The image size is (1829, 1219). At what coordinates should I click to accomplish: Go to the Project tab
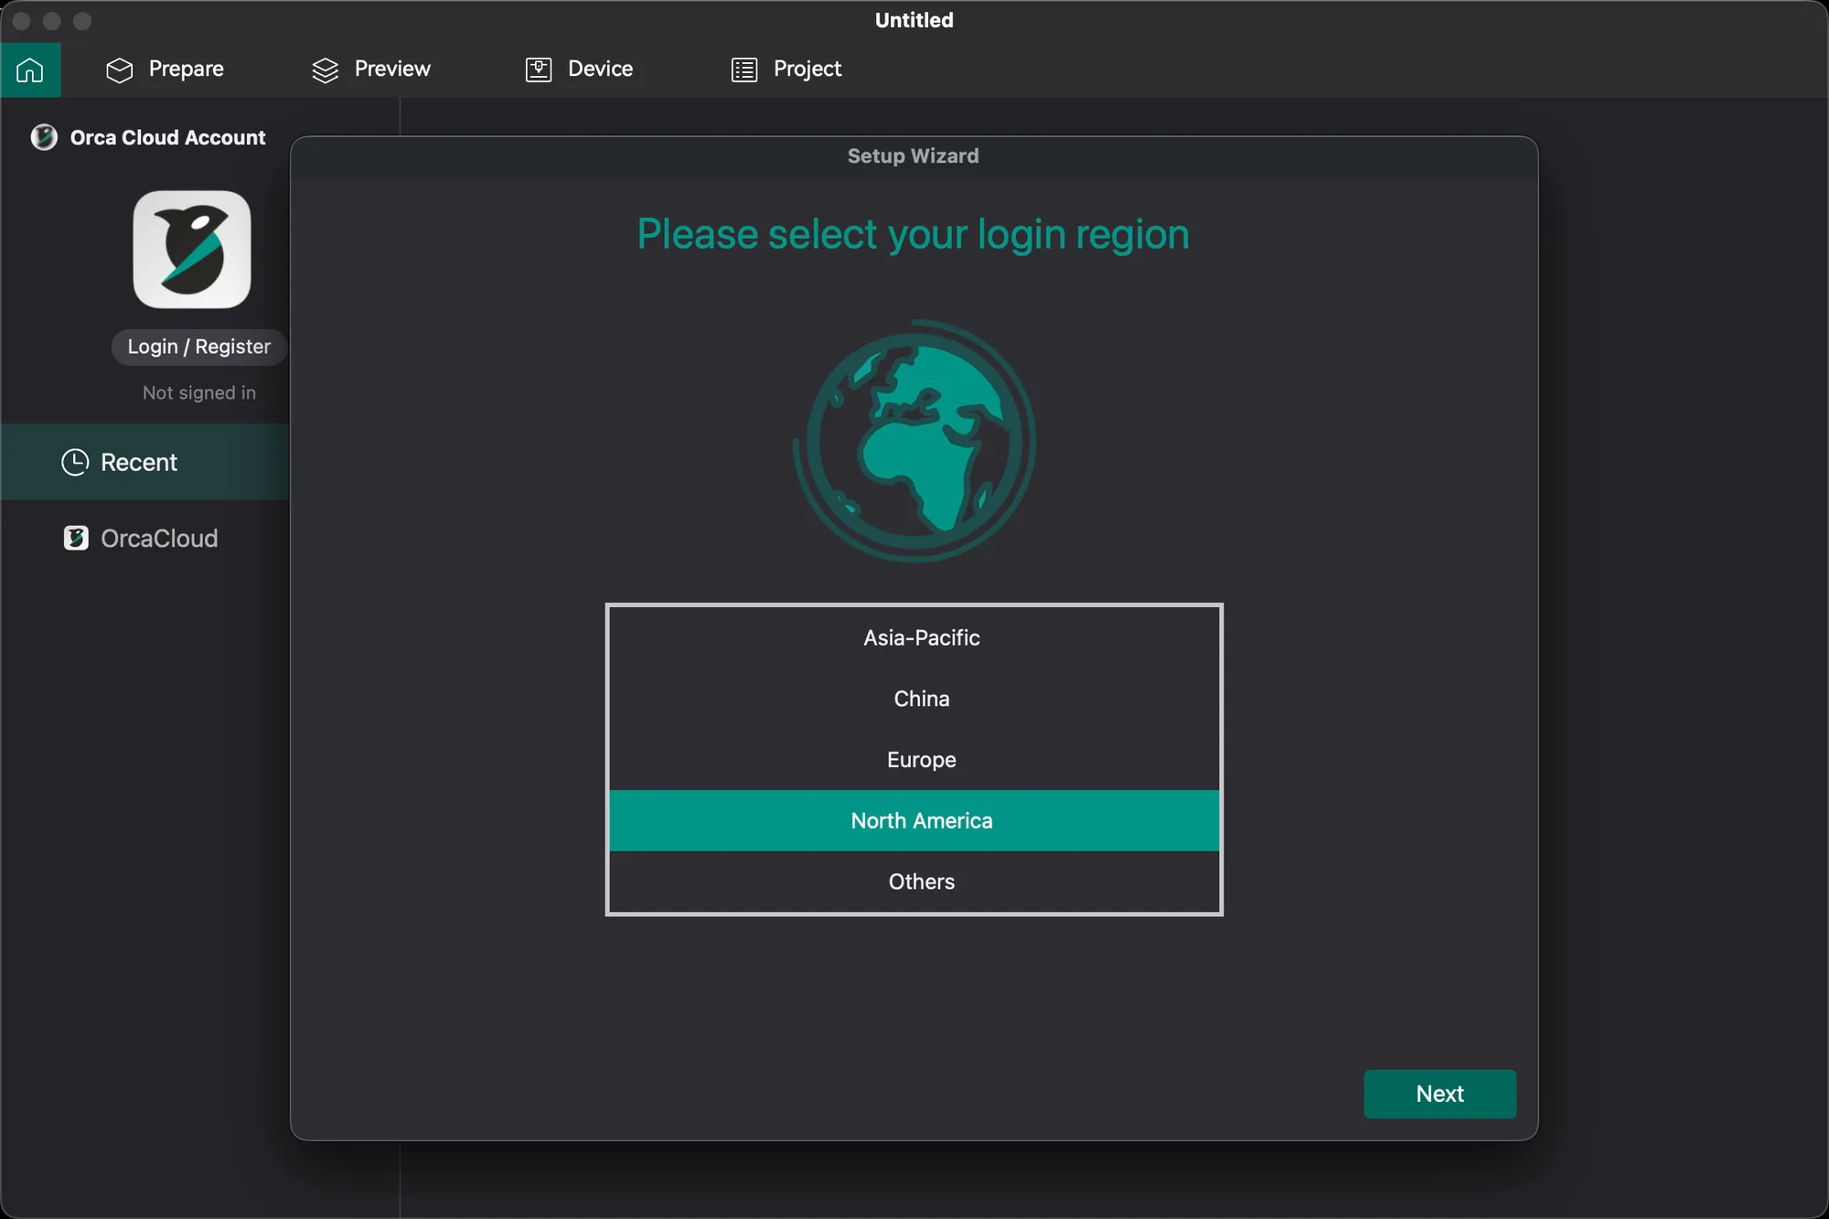786,70
